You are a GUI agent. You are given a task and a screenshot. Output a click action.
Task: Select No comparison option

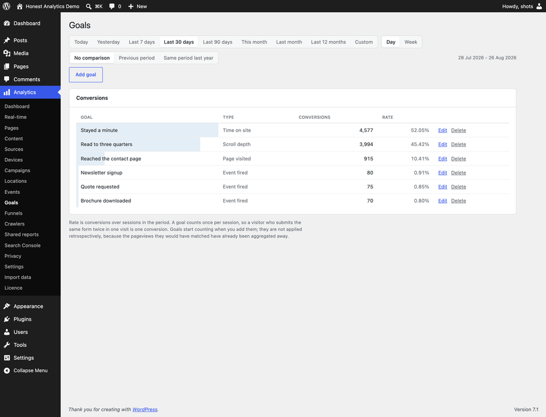[x=92, y=58]
